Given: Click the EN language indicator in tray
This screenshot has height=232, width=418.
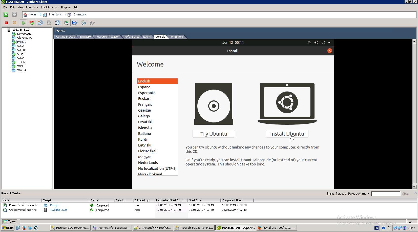Looking at the screenshot, I should coord(376,228).
